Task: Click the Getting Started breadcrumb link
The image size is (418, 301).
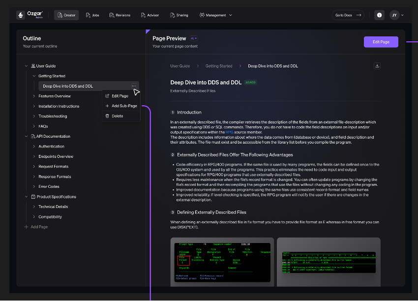Action: pyautogui.click(x=219, y=66)
